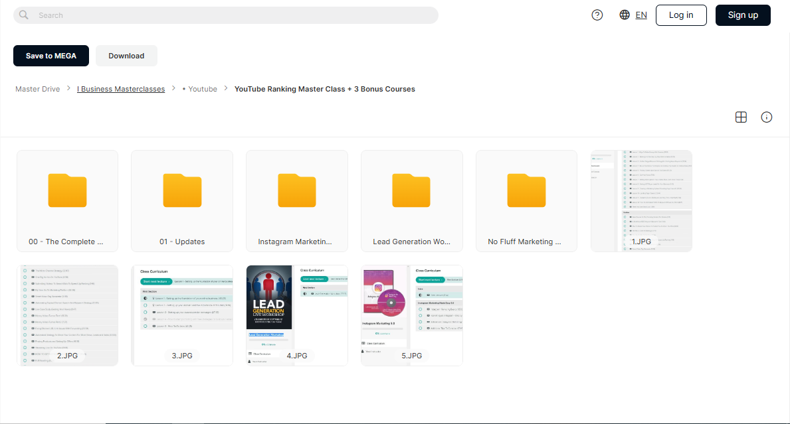
Task: Click the 'Lead Generation Wo...' folder label
Action: coord(412,242)
